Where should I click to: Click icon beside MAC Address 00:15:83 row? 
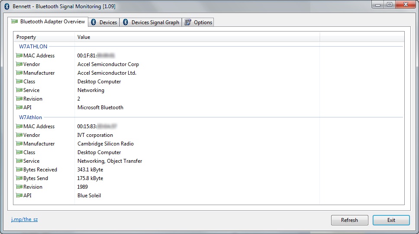pos(19,126)
